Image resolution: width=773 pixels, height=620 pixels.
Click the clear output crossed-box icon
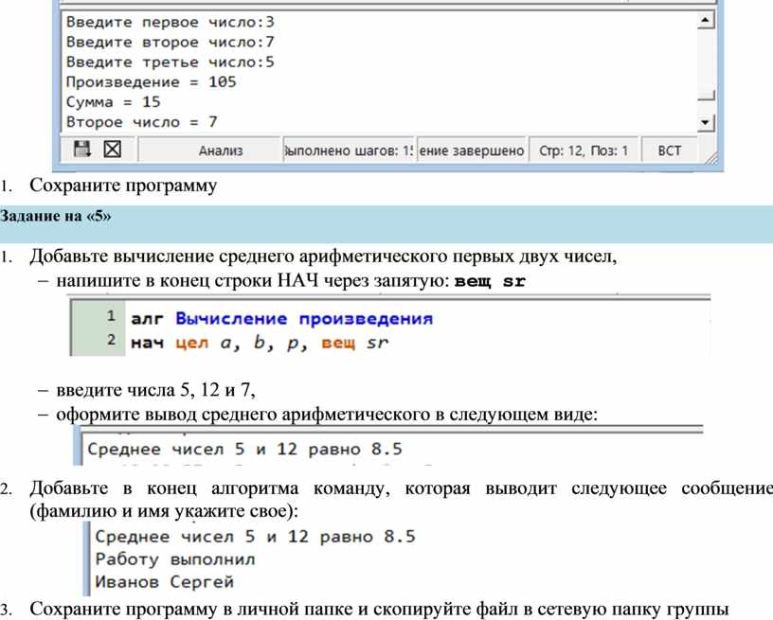pos(112,150)
